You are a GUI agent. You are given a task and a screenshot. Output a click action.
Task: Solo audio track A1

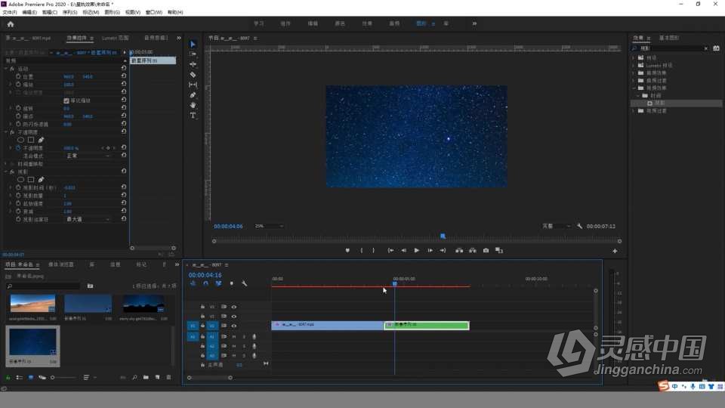pos(244,337)
